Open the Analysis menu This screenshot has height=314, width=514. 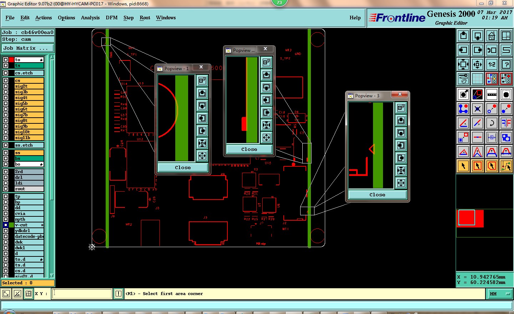[x=90, y=18]
